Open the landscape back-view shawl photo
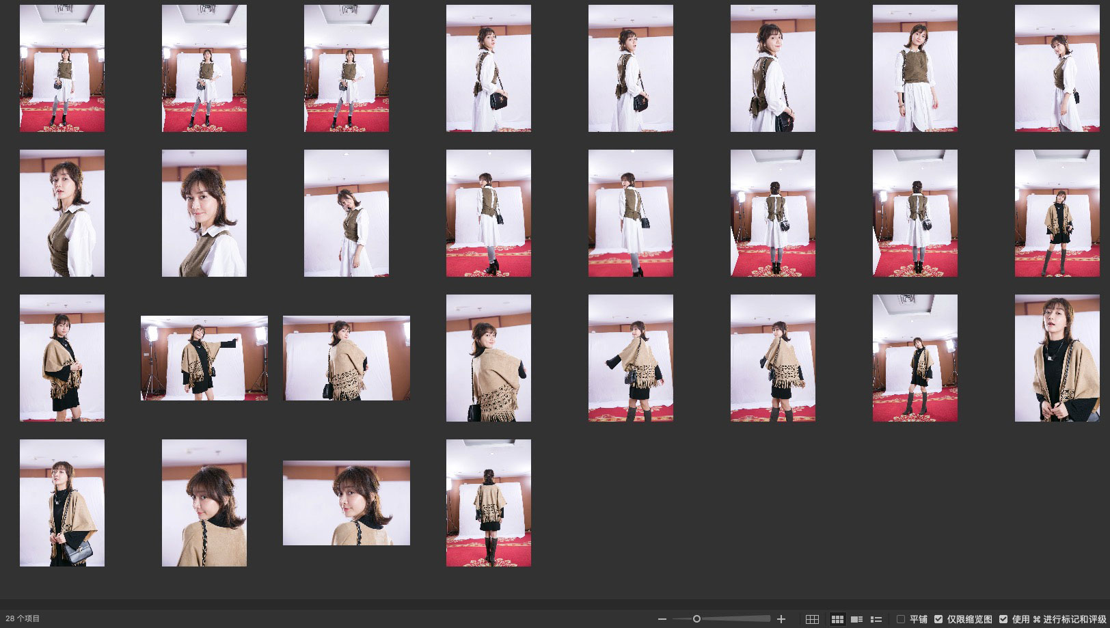Screen dimensions: 1110x628 tap(347, 358)
